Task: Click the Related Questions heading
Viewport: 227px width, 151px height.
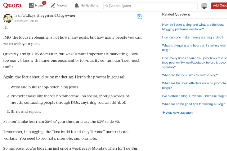Action: [x=176, y=15]
